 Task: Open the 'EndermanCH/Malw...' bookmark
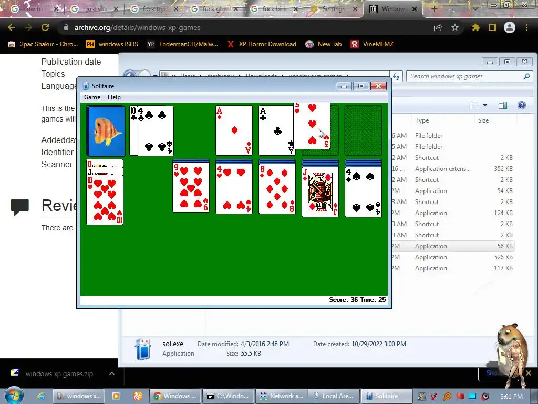pyautogui.click(x=182, y=44)
